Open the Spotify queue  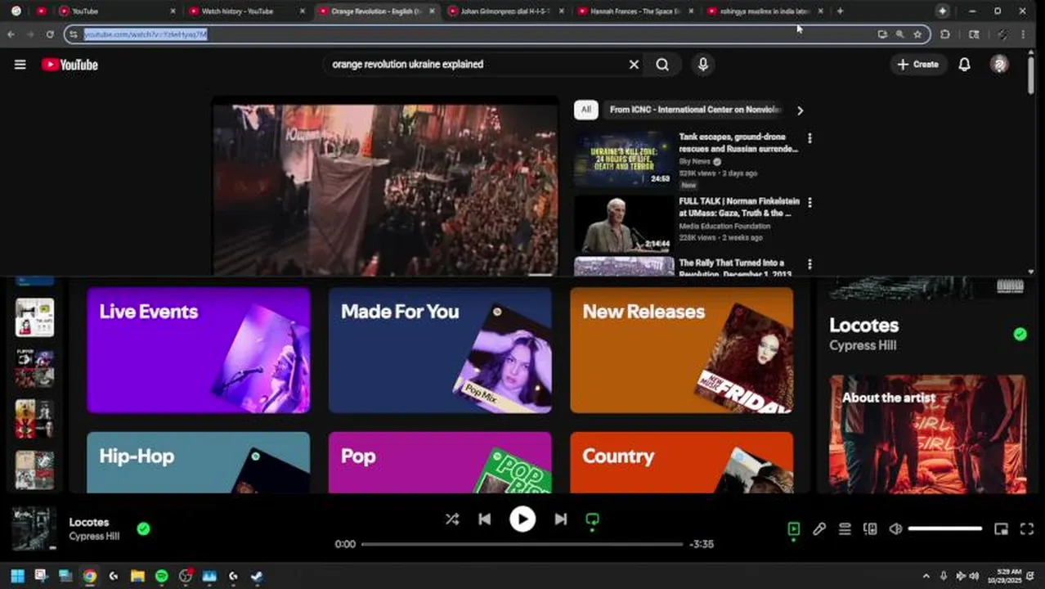[845, 529]
